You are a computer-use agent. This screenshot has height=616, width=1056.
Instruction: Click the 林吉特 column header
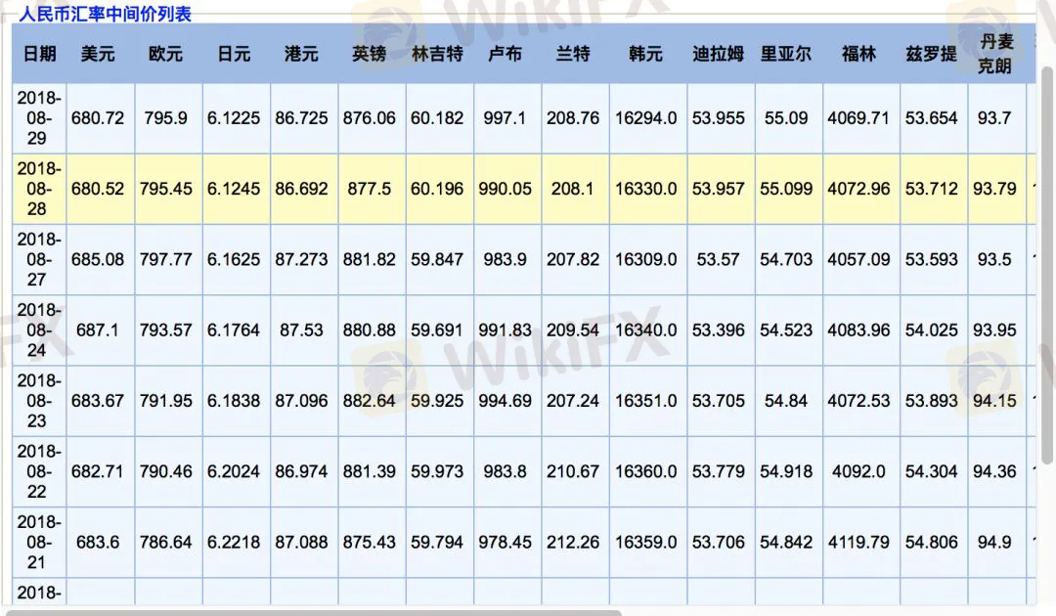[437, 54]
